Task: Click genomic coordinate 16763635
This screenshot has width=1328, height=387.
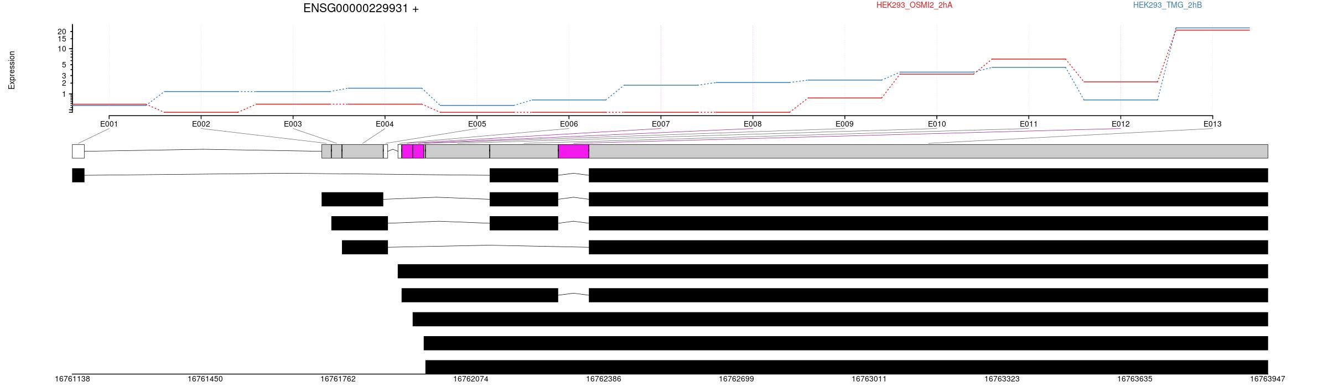Action: coord(1135,379)
